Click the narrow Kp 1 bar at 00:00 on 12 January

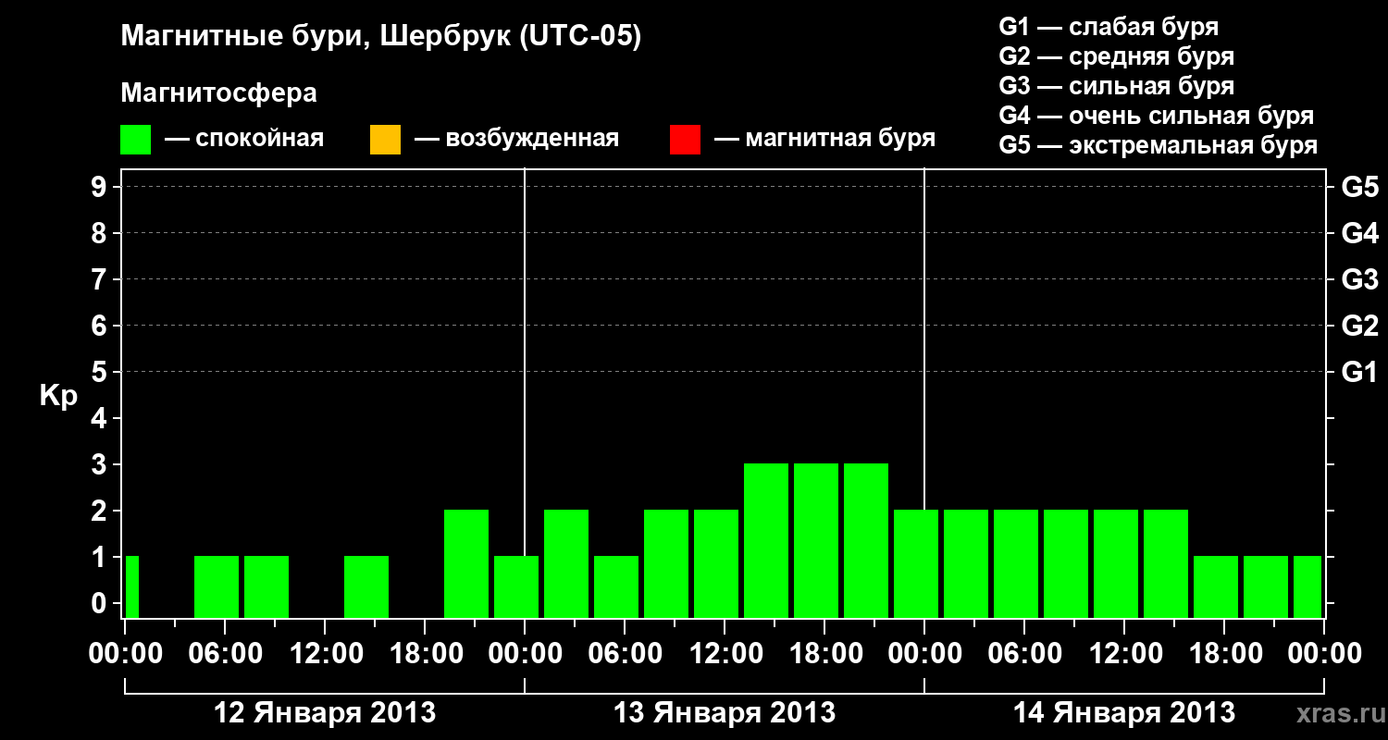click(x=132, y=586)
